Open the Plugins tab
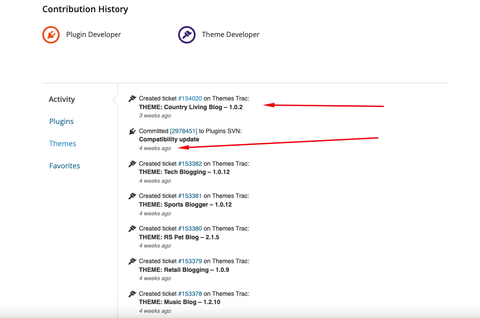This screenshot has width=480, height=318. click(x=61, y=121)
